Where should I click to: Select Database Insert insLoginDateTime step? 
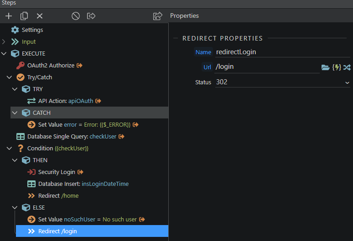click(x=83, y=184)
